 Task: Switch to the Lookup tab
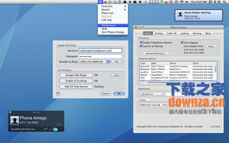pyautogui.click(x=185, y=33)
